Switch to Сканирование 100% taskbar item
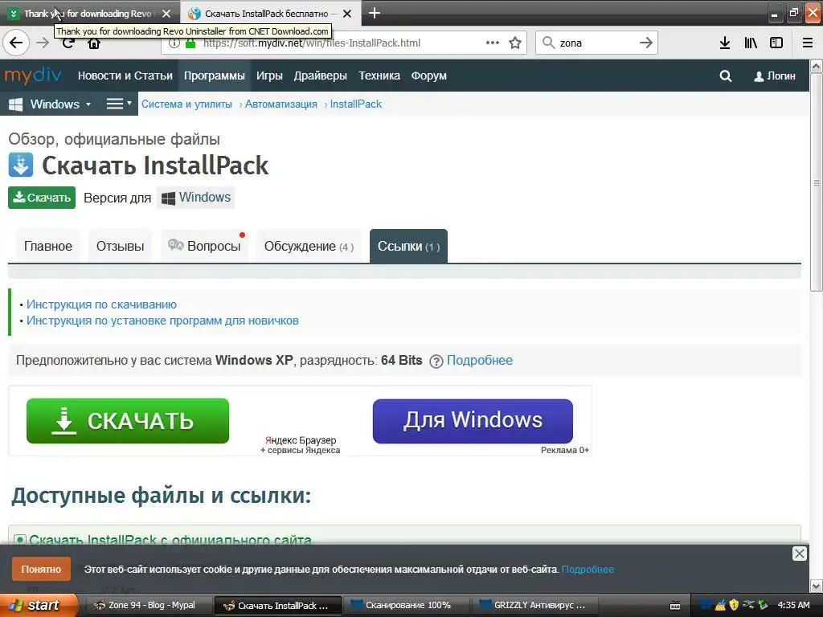Screen dimensions: 823x617 pos(406,606)
